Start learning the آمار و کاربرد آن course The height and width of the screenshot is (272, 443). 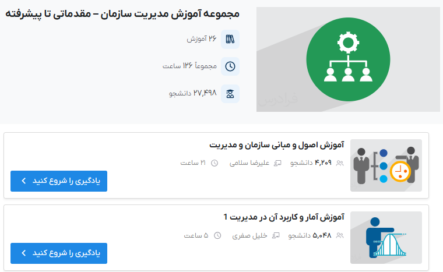click(x=59, y=253)
